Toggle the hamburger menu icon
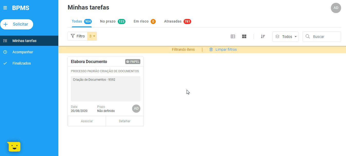This screenshot has width=346, height=156. pyautogui.click(x=5, y=8)
